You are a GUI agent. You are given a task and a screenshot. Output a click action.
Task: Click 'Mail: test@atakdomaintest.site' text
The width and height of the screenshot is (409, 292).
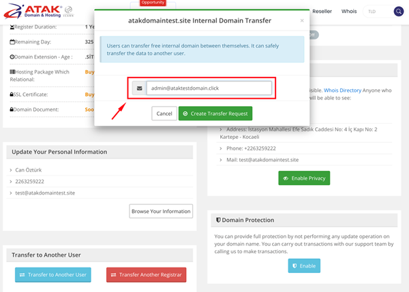point(262,160)
